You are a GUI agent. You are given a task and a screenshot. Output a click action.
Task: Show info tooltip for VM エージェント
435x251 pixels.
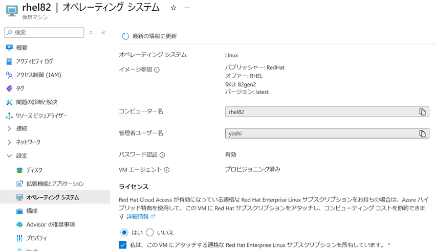point(166,170)
